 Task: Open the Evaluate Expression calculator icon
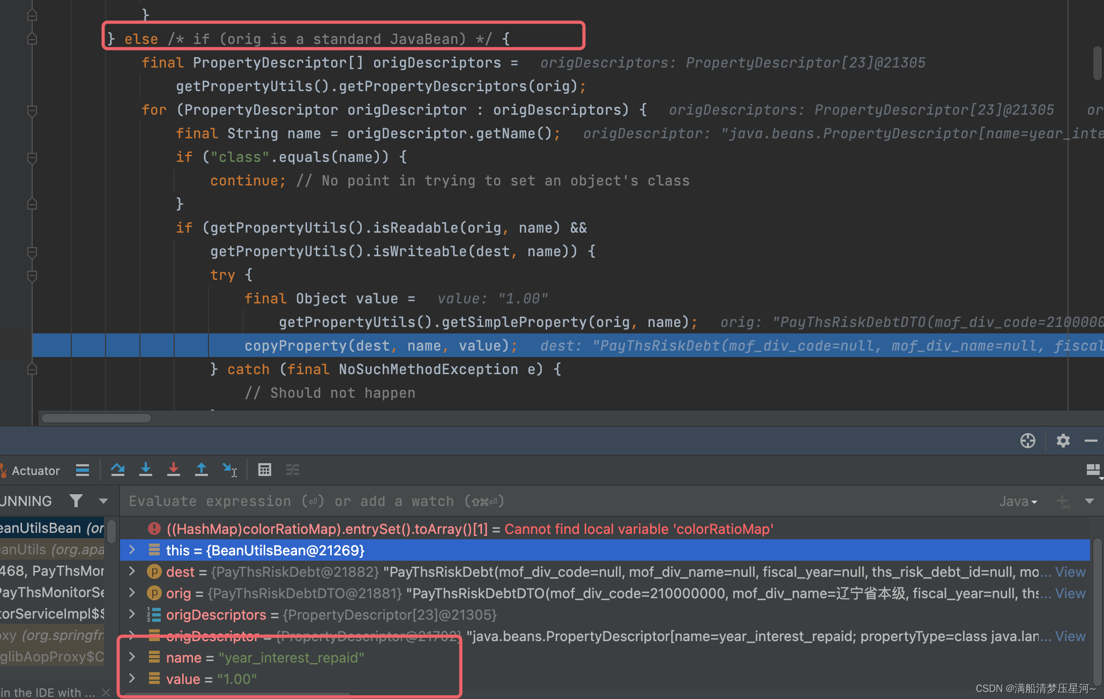coord(264,470)
